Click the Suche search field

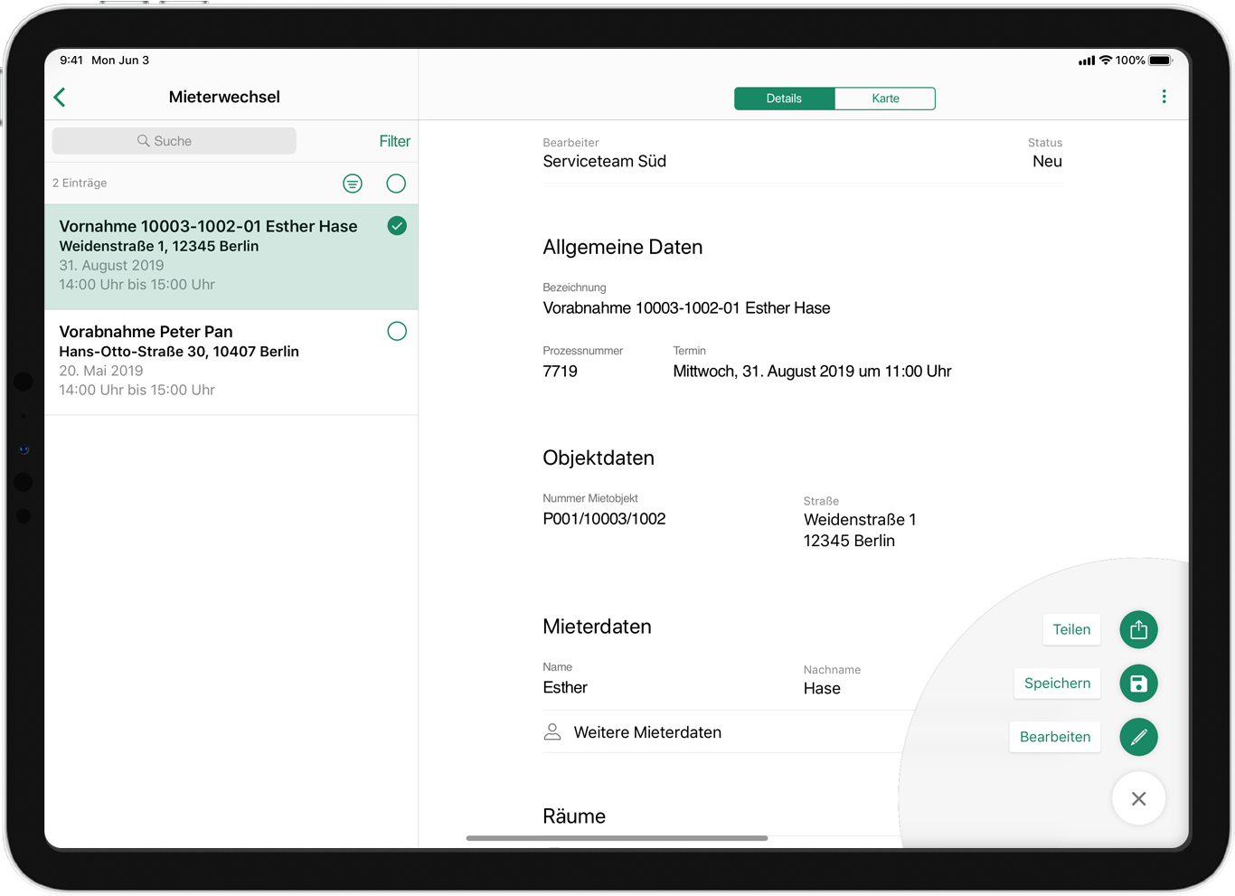point(174,141)
